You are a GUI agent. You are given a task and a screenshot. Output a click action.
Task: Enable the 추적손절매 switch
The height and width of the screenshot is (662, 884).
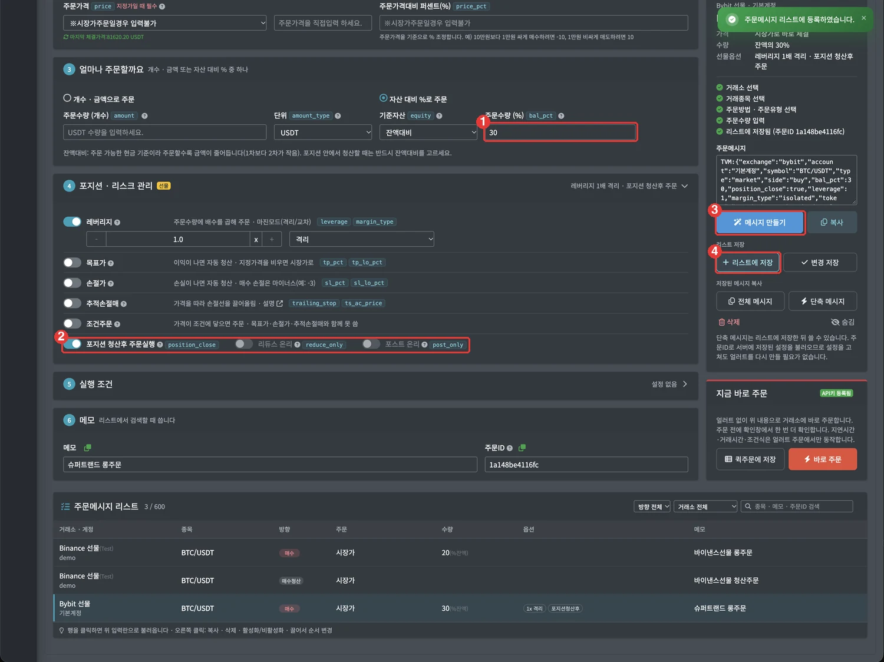coord(72,303)
